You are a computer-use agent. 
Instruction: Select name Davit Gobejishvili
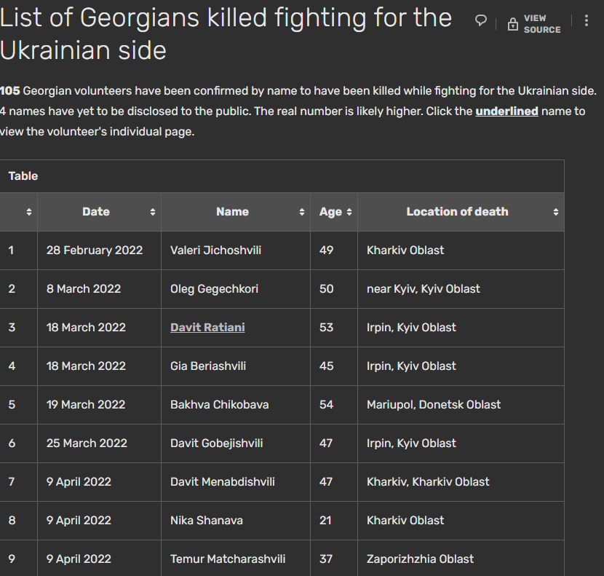[x=216, y=443]
